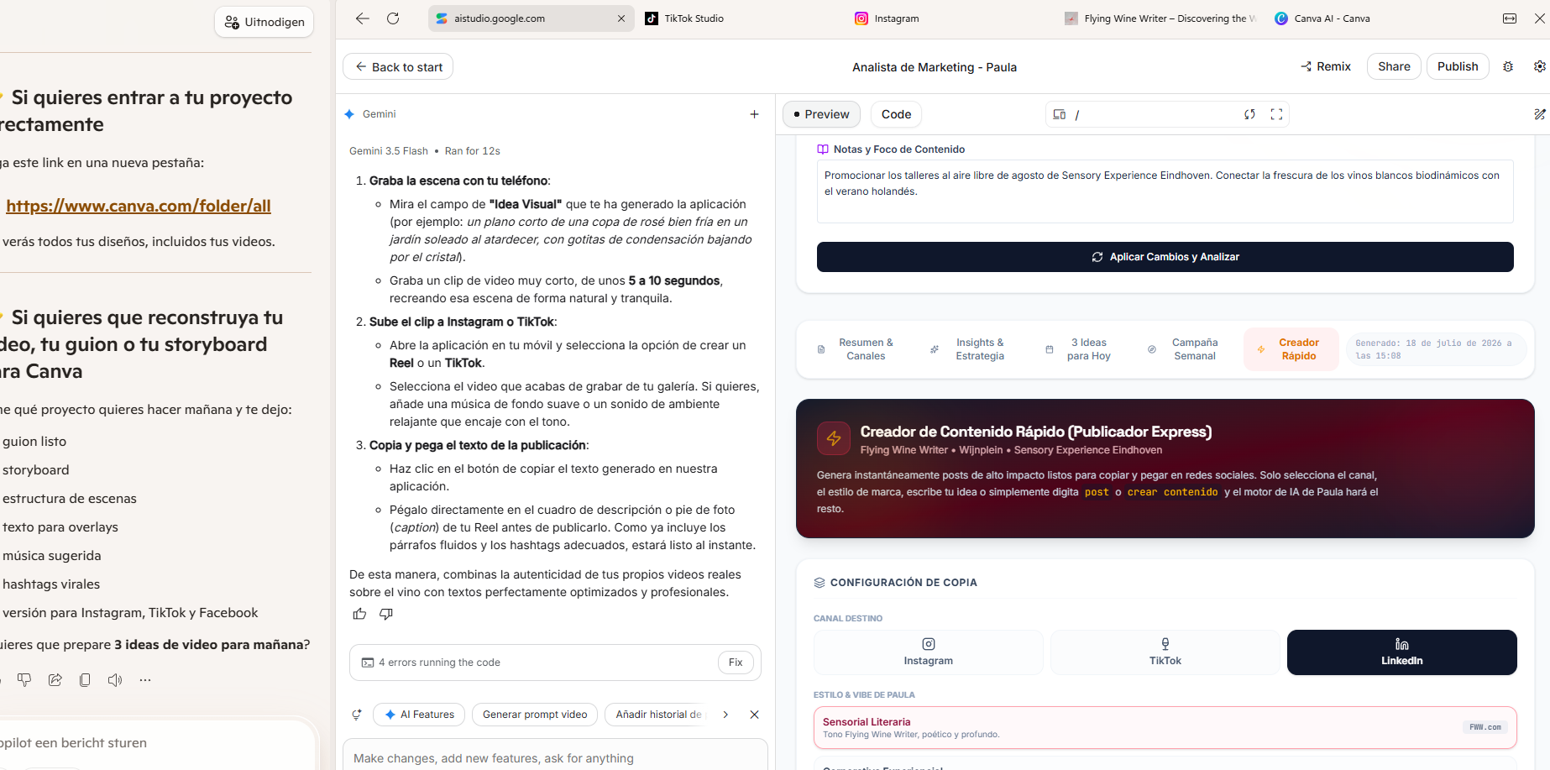
Task: Show more suggestion chips with right chevron
Action: [x=725, y=715]
